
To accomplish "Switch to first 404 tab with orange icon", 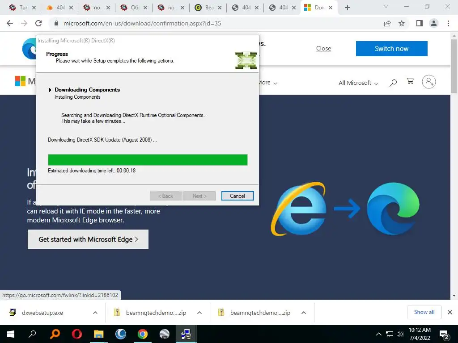I will pos(59,8).
